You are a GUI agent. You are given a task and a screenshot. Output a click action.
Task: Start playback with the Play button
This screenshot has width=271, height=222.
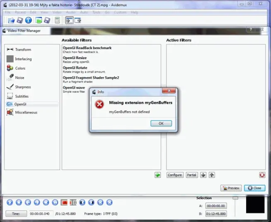pos(10,202)
